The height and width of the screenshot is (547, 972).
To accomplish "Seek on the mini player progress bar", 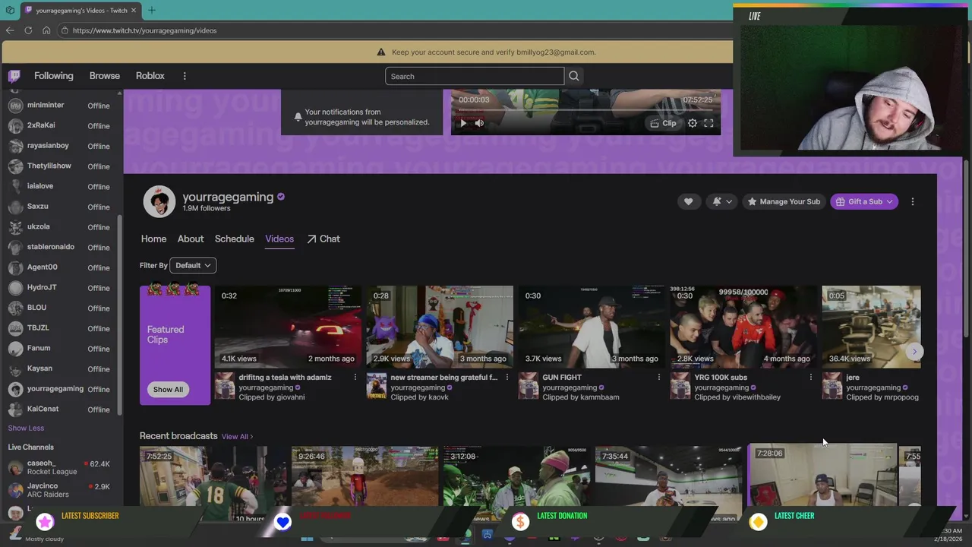I will 585,111.
